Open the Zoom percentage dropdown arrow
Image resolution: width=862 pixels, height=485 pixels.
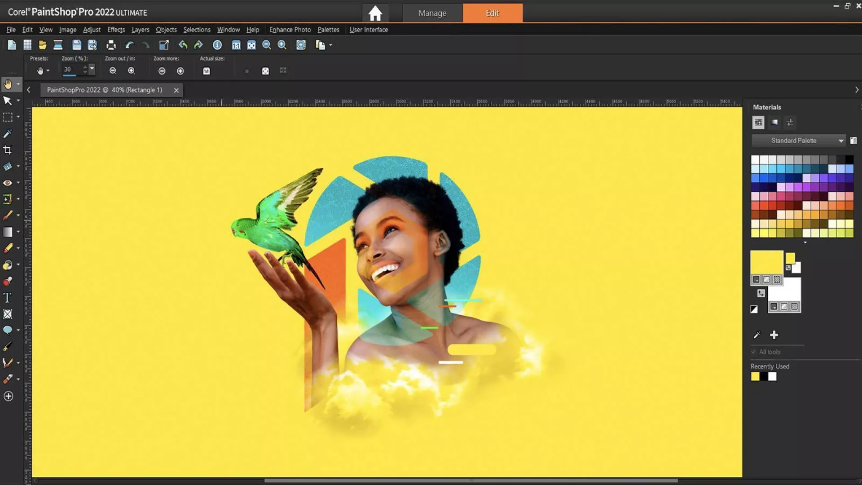point(92,69)
